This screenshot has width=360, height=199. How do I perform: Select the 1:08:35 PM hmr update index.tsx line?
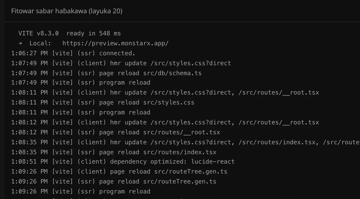[x=186, y=142]
